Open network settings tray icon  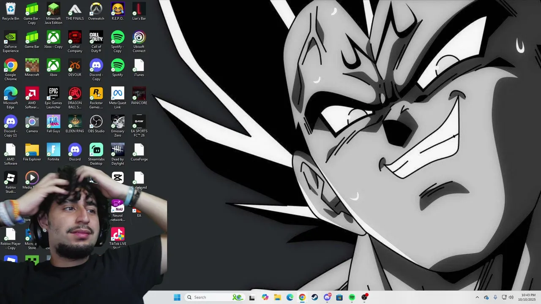[x=504, y=297]
